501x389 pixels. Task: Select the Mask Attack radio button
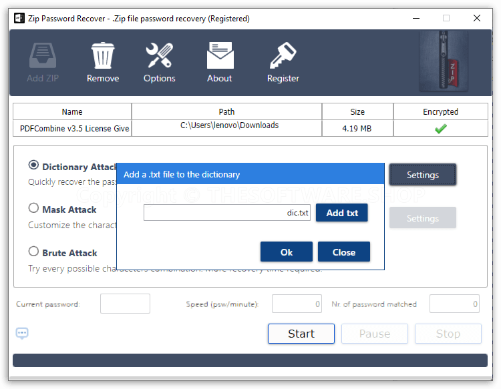click(33, 208)
